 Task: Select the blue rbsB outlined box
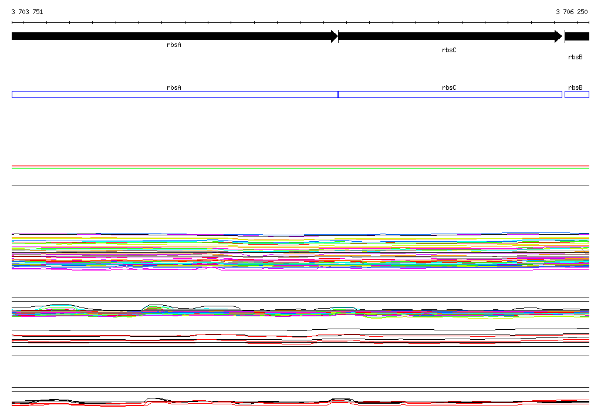[577, 94]
